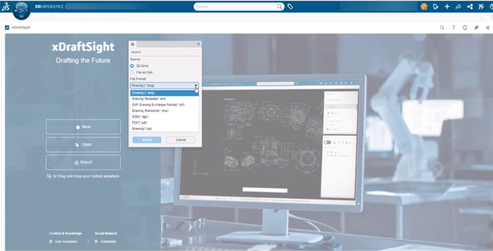The height and width of the screenshot is (251, 493).
Task: Open the network share nodes icon
Action: (470, 7)
